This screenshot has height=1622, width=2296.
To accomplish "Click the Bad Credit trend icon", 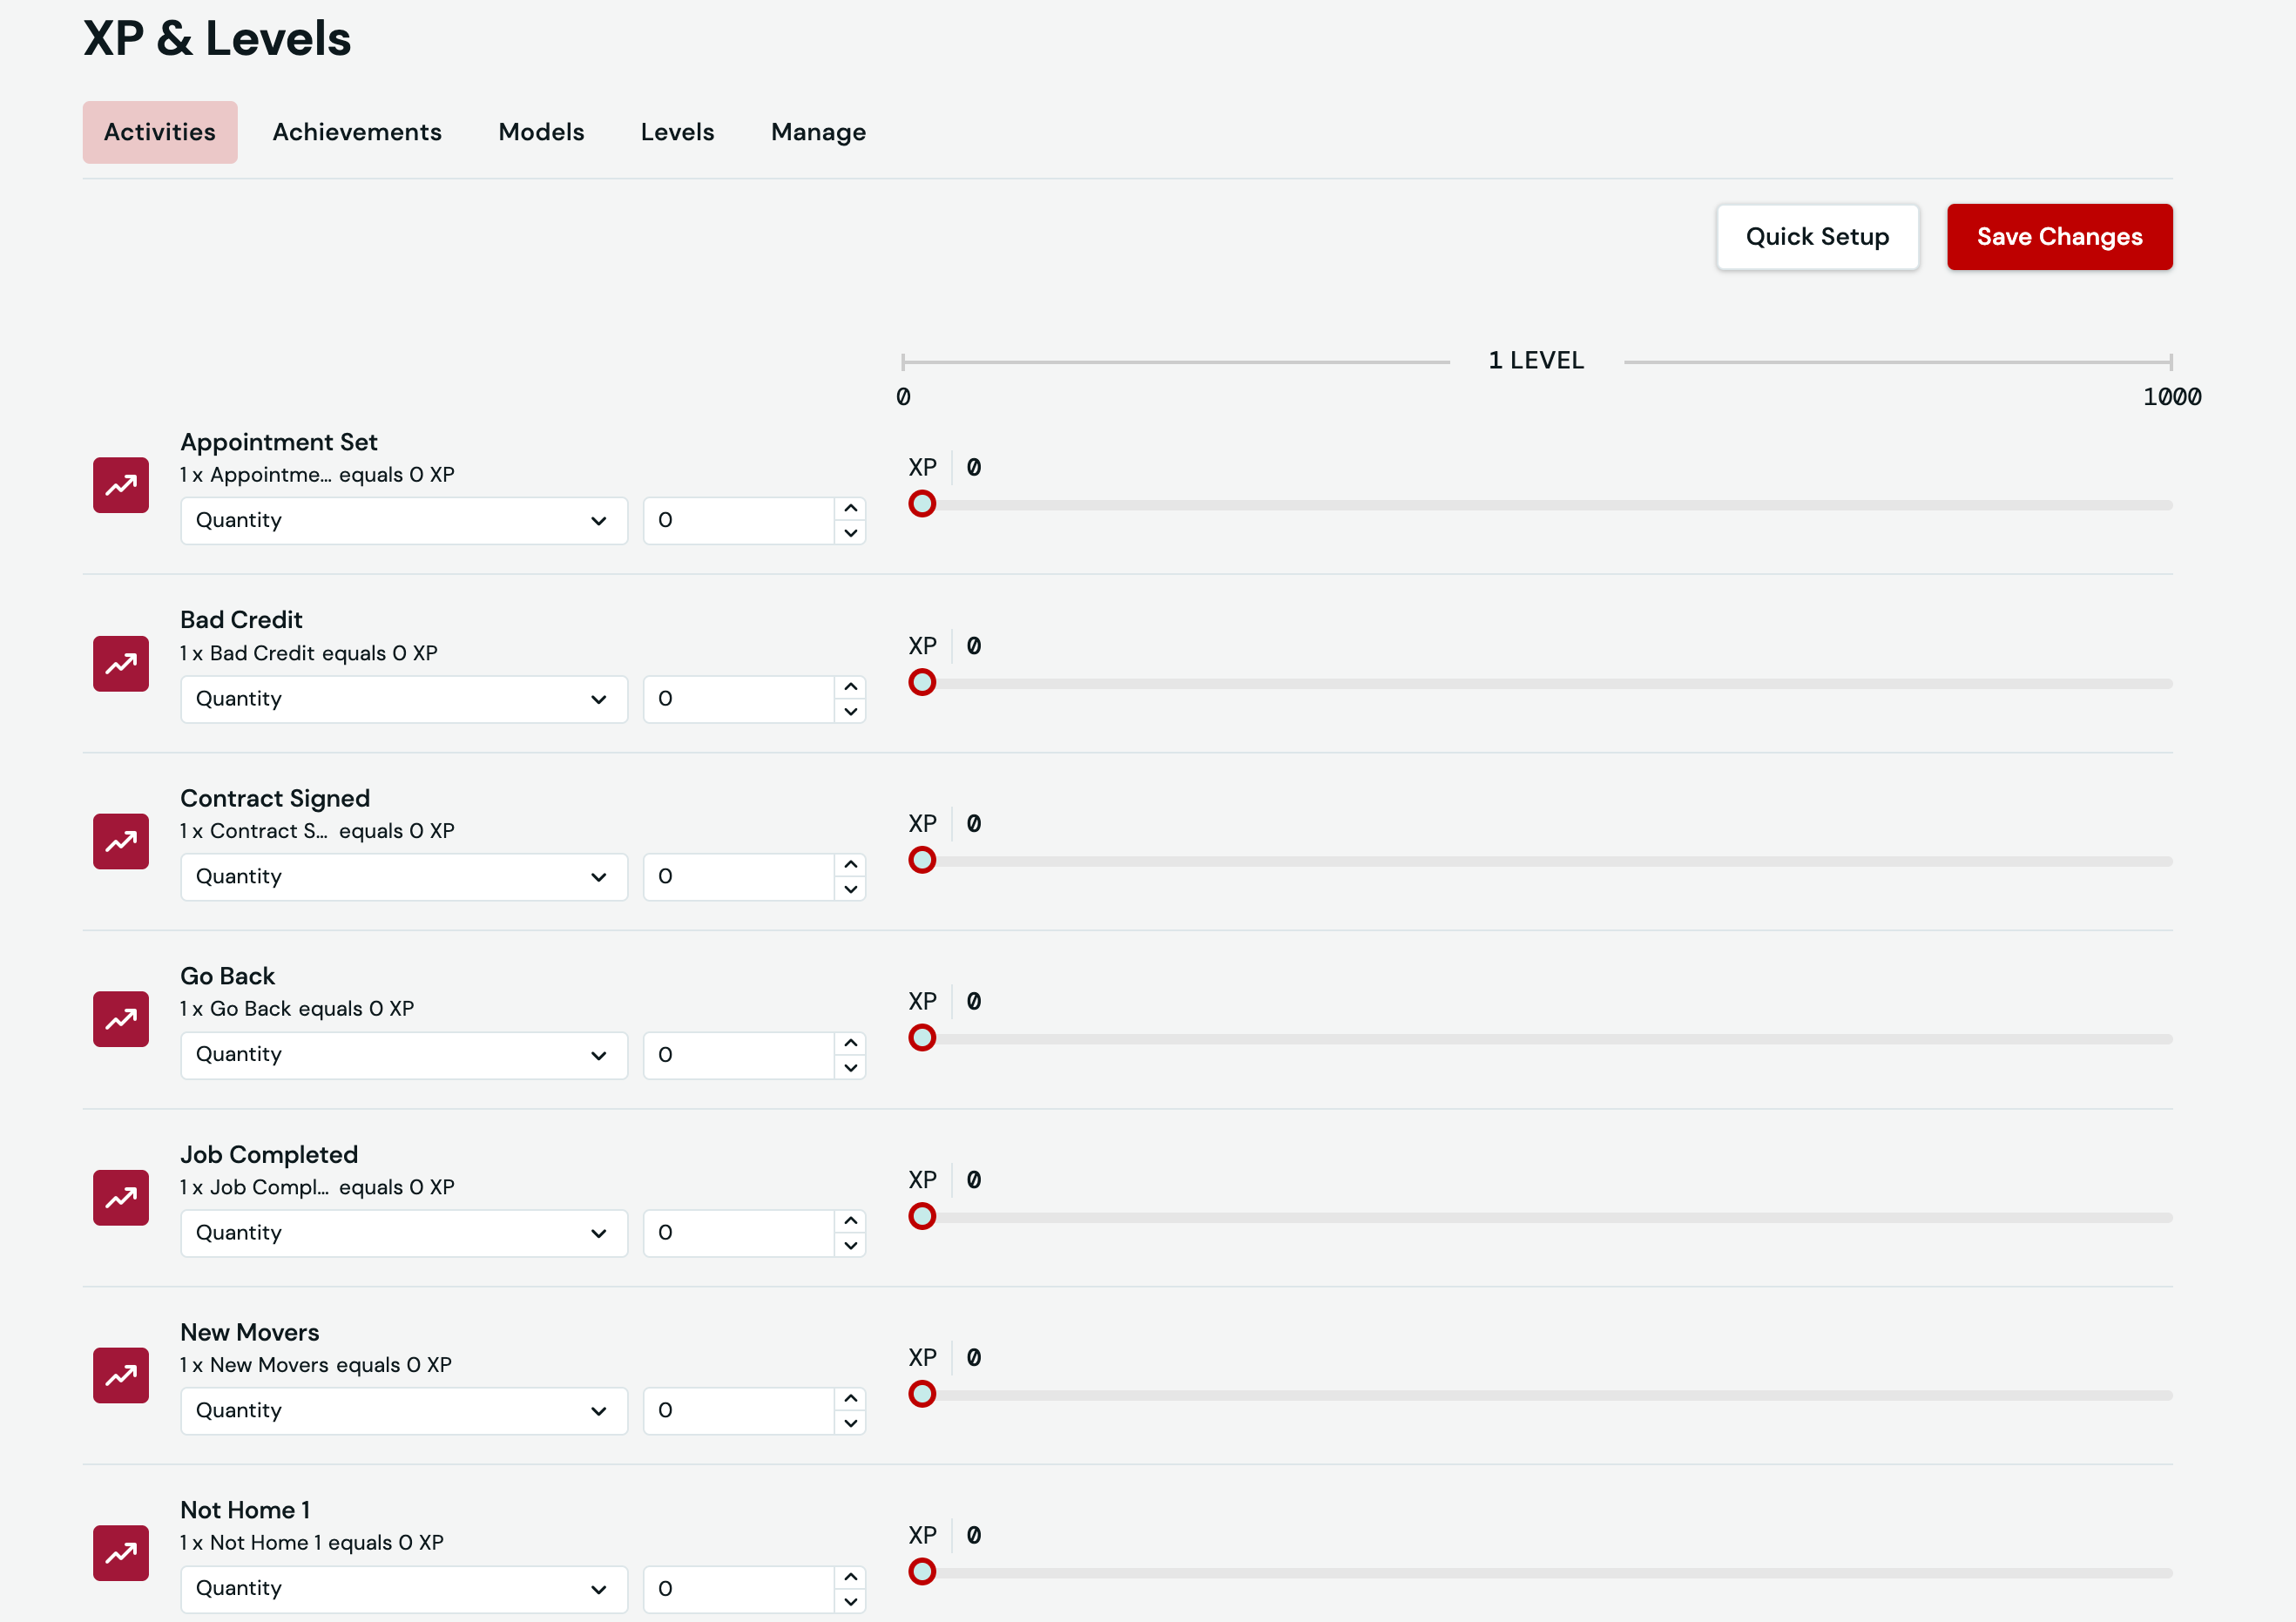I will pos(121,664).
